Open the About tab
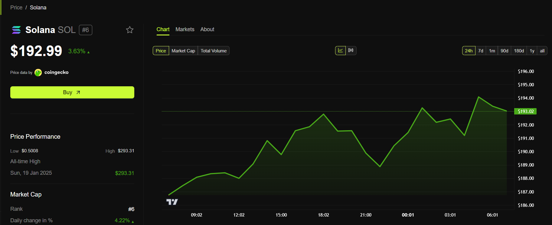This screenshot has width=552, height=225. 207,29
